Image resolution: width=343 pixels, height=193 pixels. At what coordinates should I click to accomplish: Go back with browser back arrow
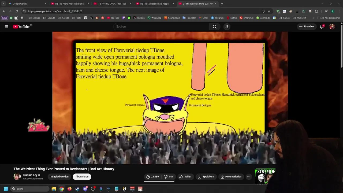(x=4, y=11)
